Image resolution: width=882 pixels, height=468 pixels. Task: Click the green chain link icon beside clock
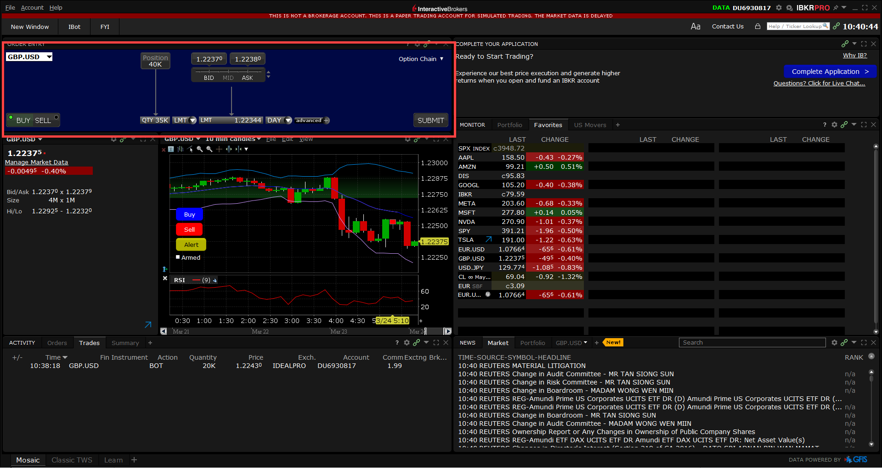click(836, 26)
